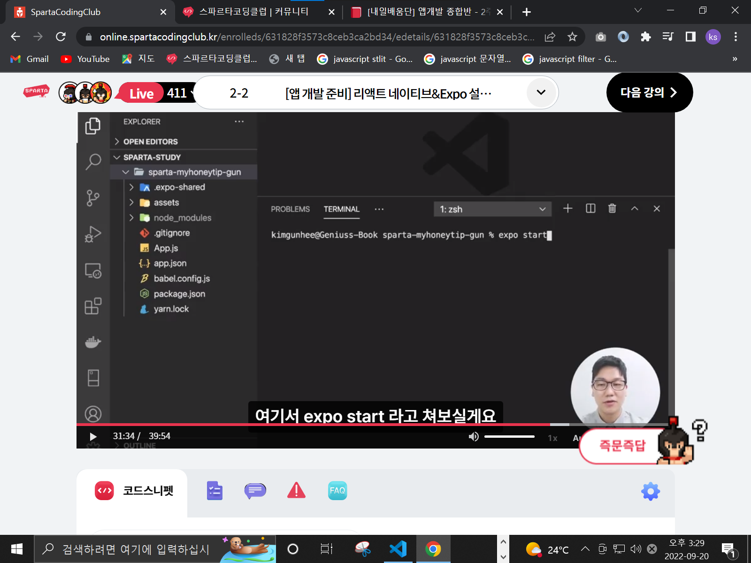The image size is (751, 563).
Task: Split the terminal
Action: pos(590,208)
